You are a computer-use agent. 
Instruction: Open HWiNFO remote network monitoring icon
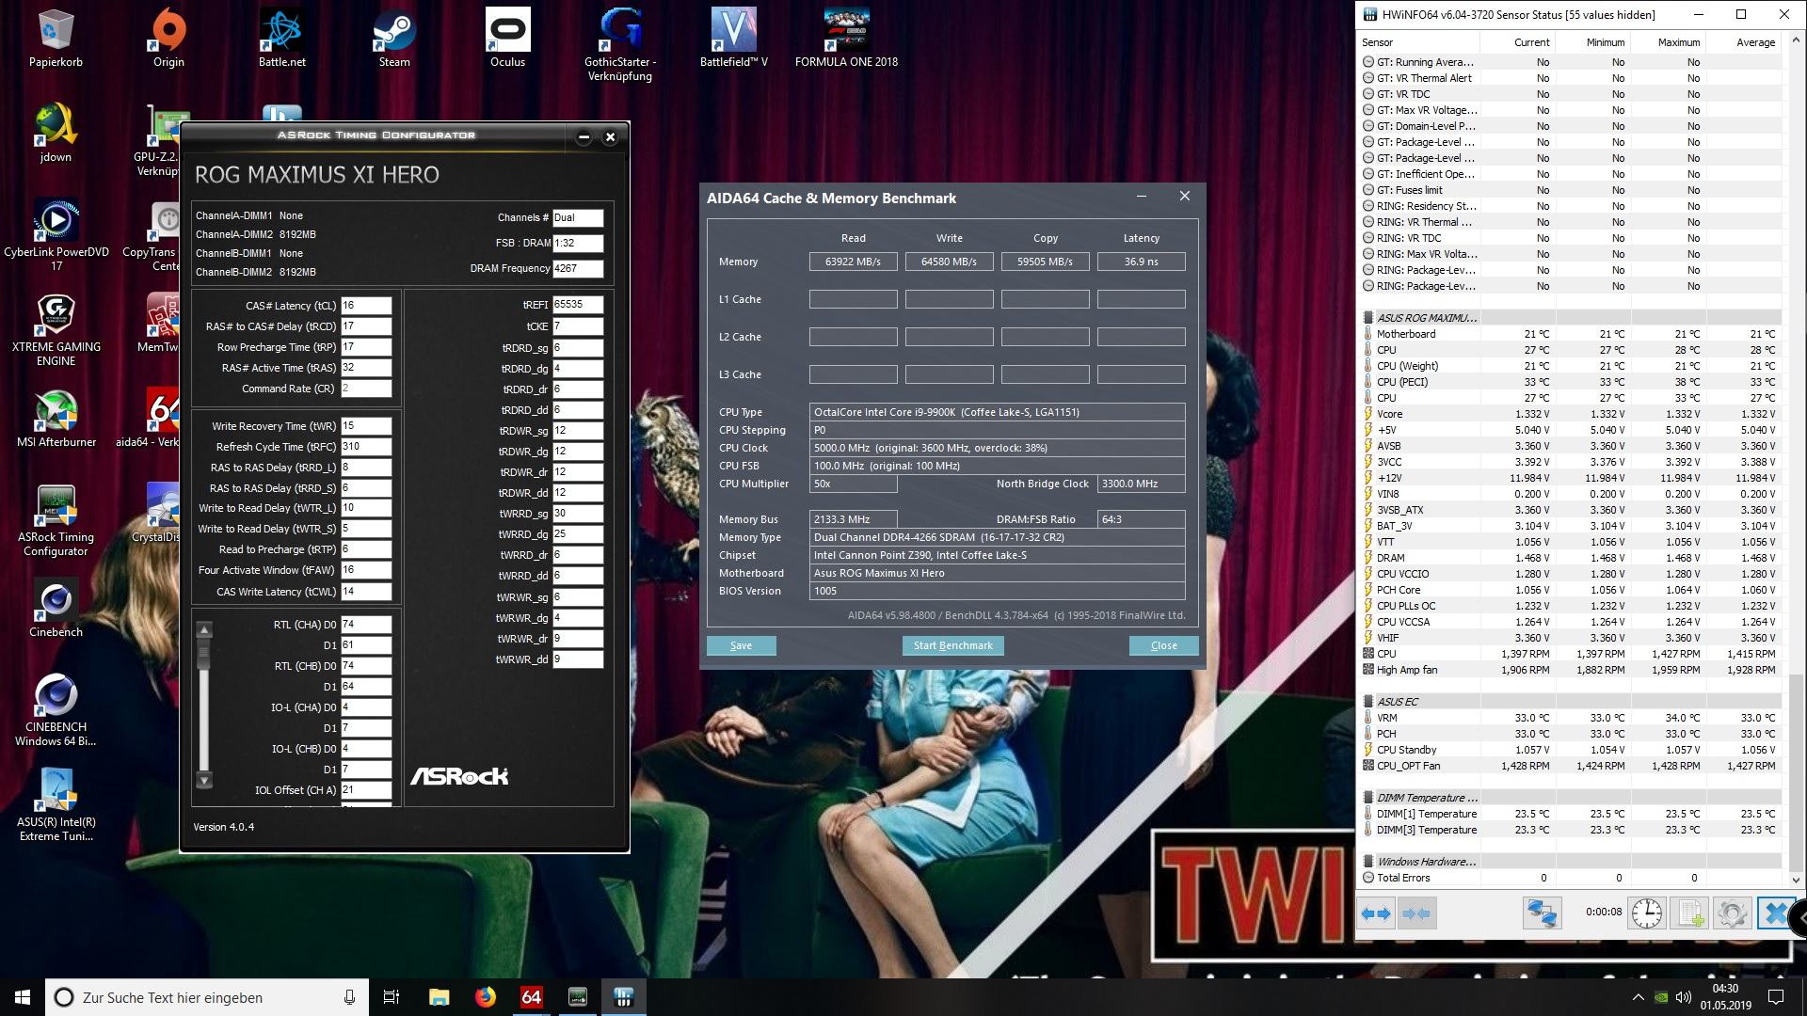(x=1542, y=913)
